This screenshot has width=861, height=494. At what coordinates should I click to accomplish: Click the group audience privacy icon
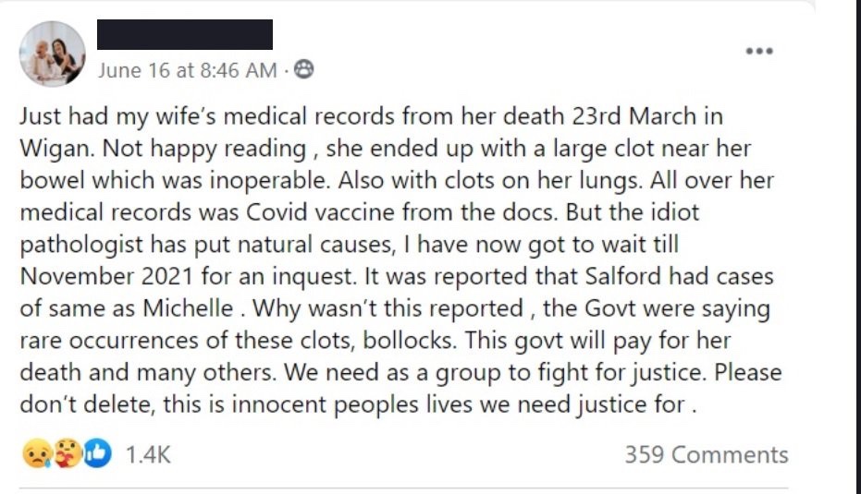[303, 70]
